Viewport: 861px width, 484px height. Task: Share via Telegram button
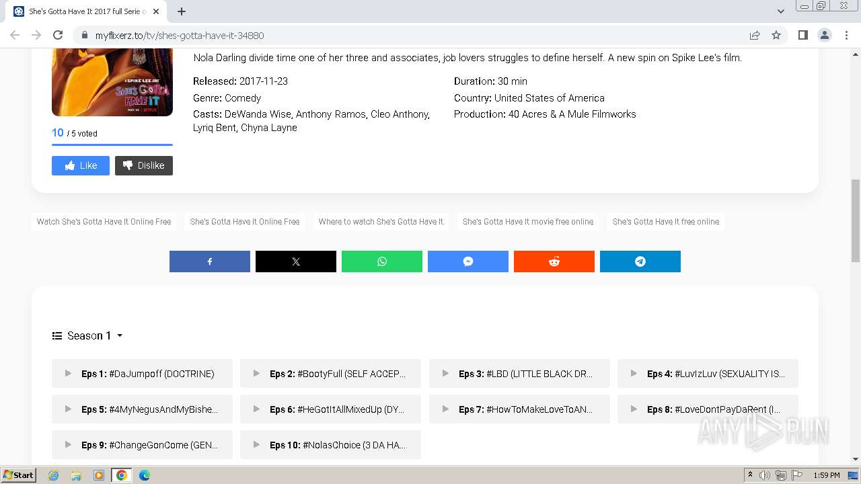(x=640, y=261)
